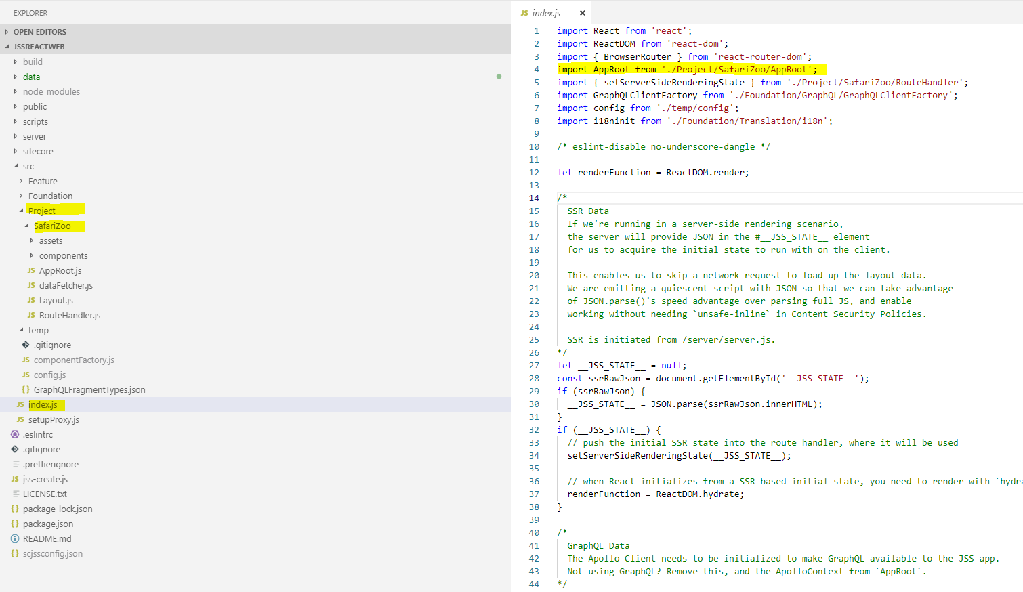Click git icon beside root .gitignore
1023x592 pixels.
(x=15, y=449)
